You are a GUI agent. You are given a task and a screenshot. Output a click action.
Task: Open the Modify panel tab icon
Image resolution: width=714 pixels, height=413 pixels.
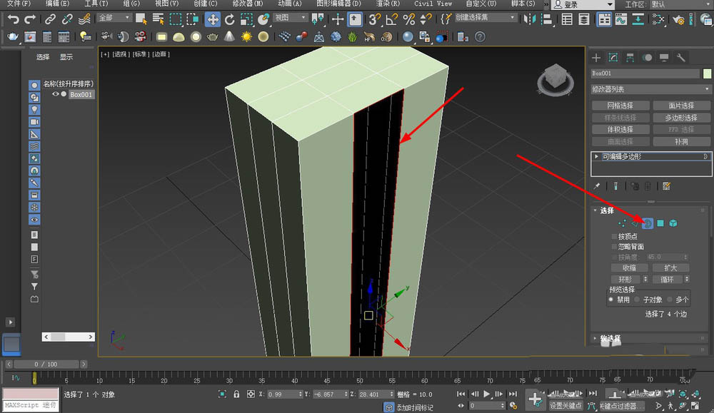[x=613, y=58]
